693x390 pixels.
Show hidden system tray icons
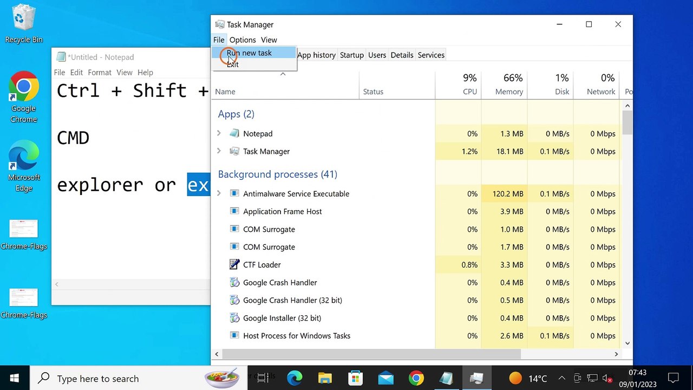(x=562, y=378)
